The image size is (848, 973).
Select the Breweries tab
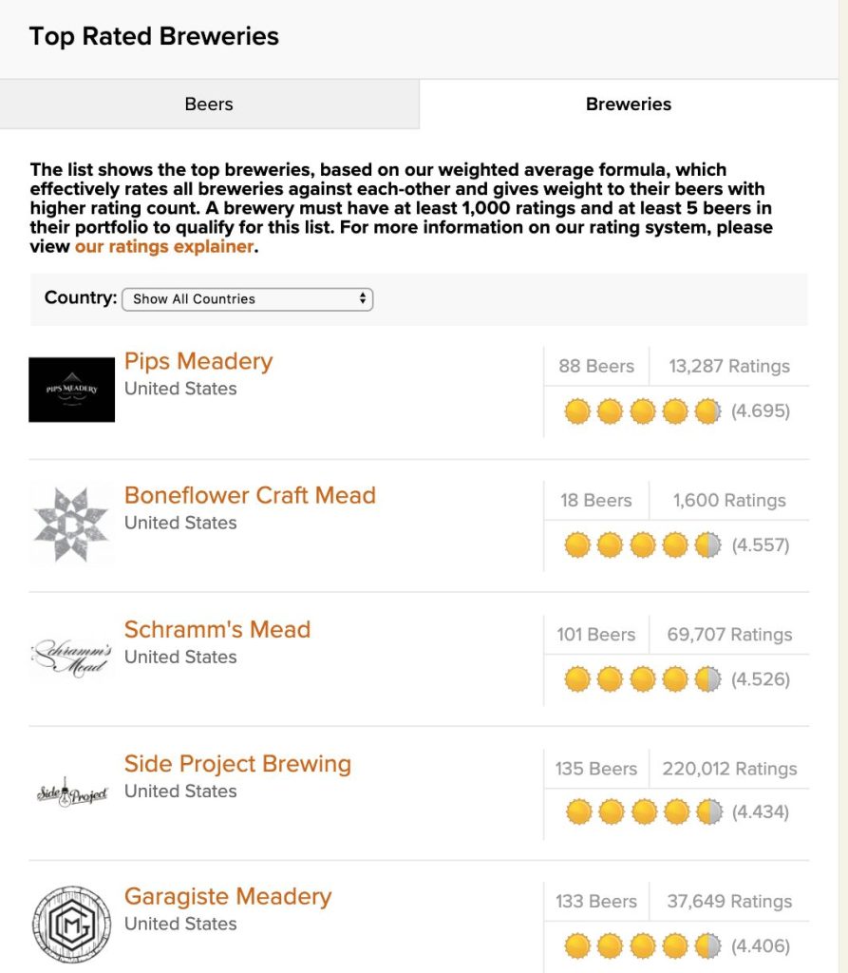point(629,105)
